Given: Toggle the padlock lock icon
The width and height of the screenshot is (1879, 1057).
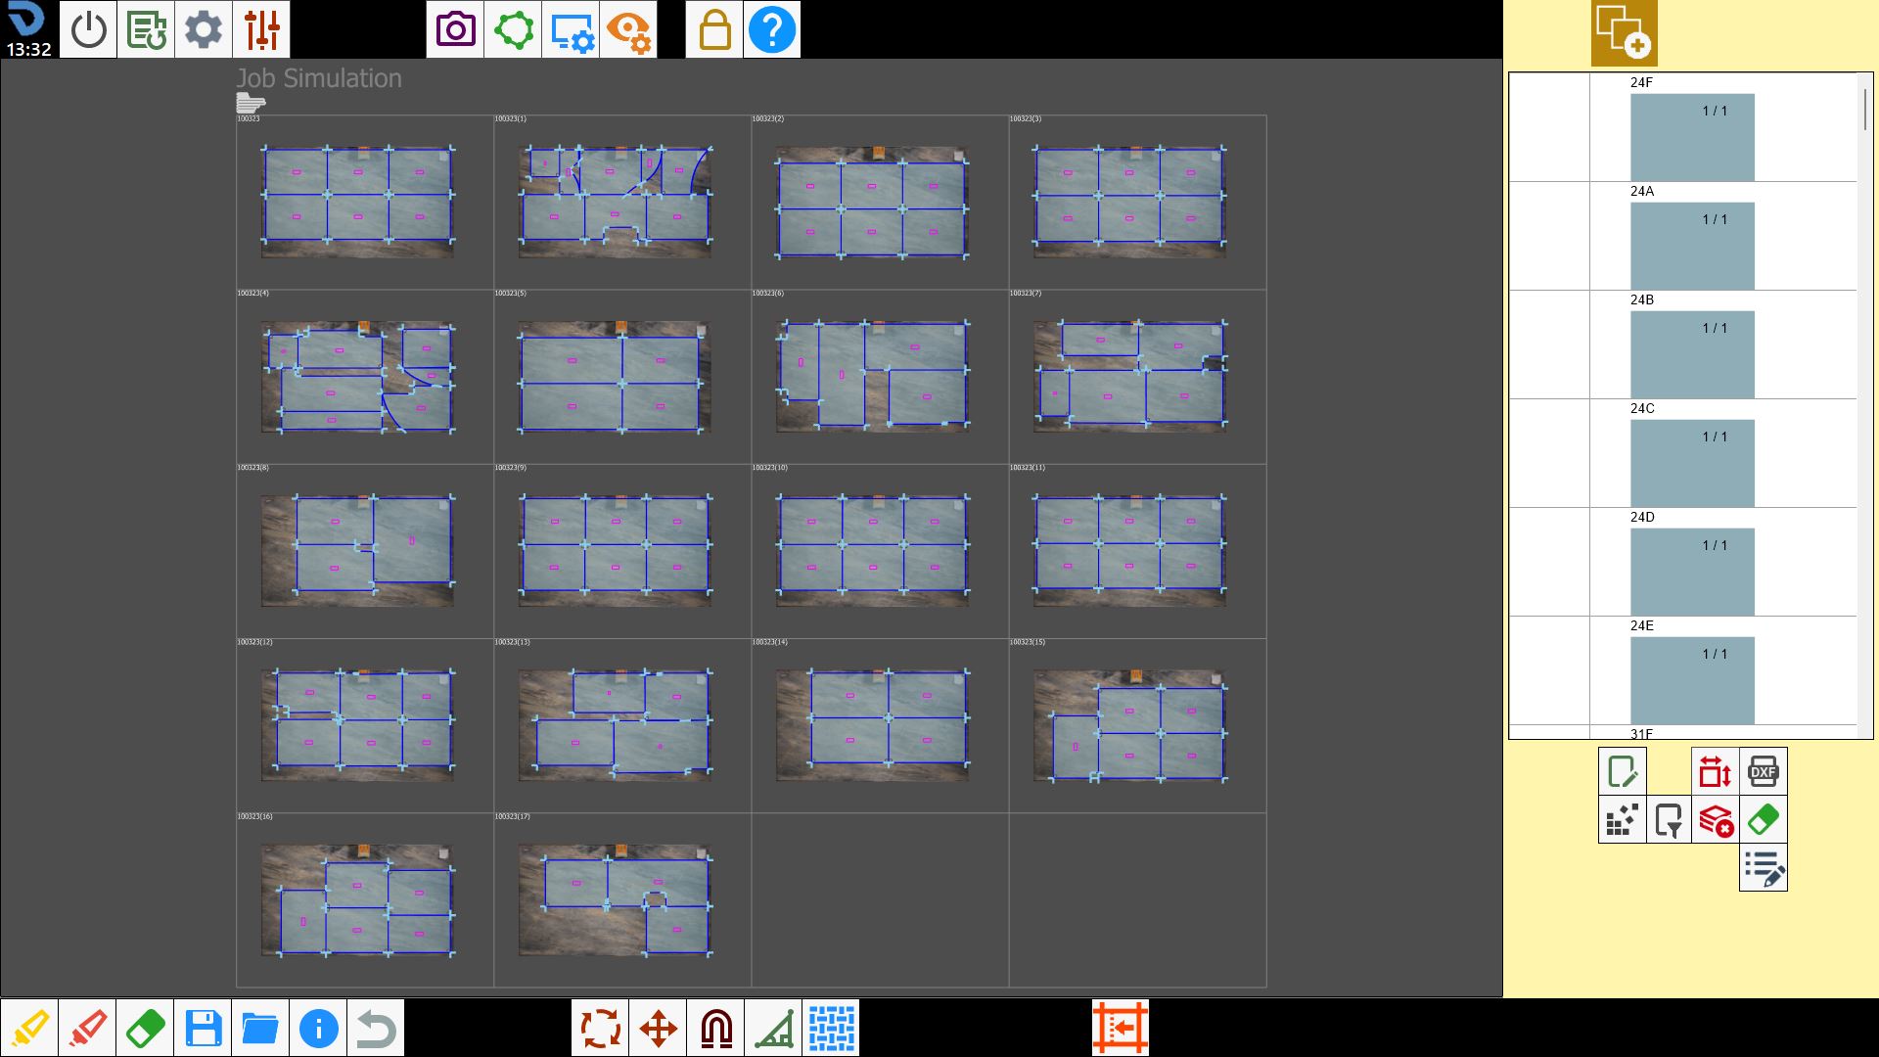Looking at the screenshot, I should point(714,29).
